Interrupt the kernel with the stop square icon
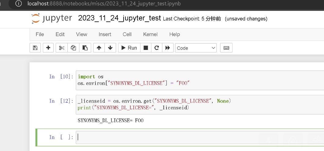 tap(146, 48)
